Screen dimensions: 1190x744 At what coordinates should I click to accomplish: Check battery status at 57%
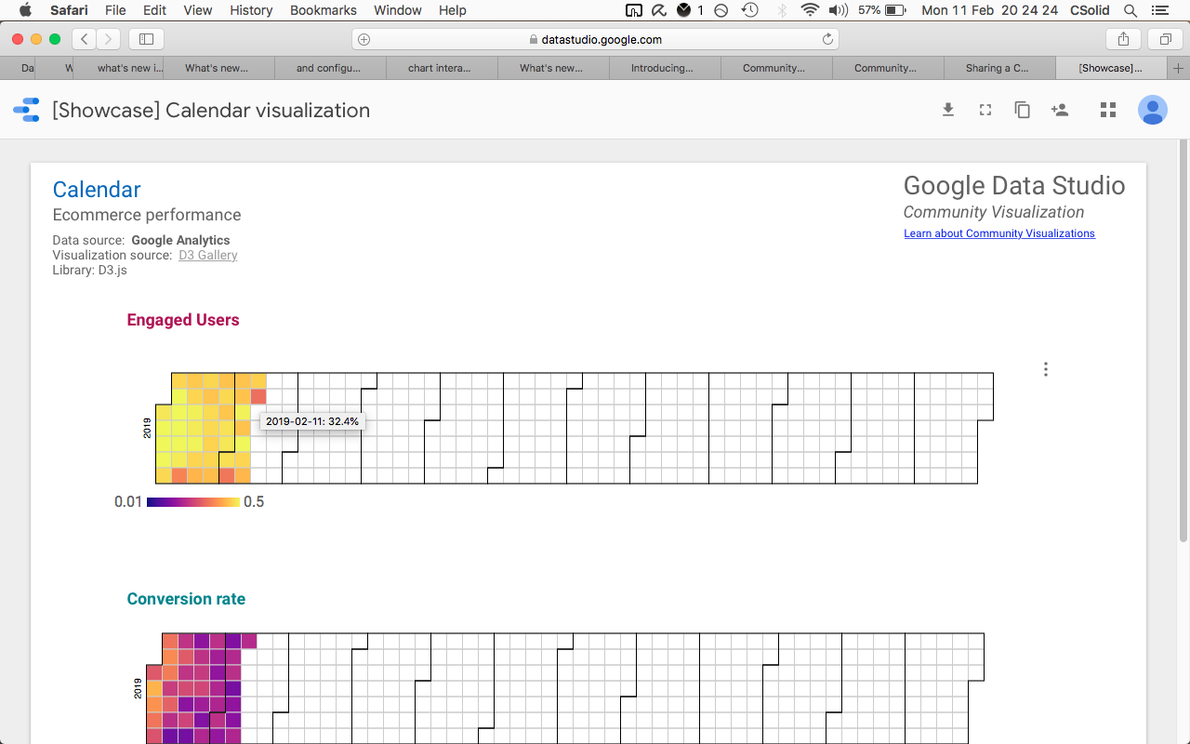[881, 10]
